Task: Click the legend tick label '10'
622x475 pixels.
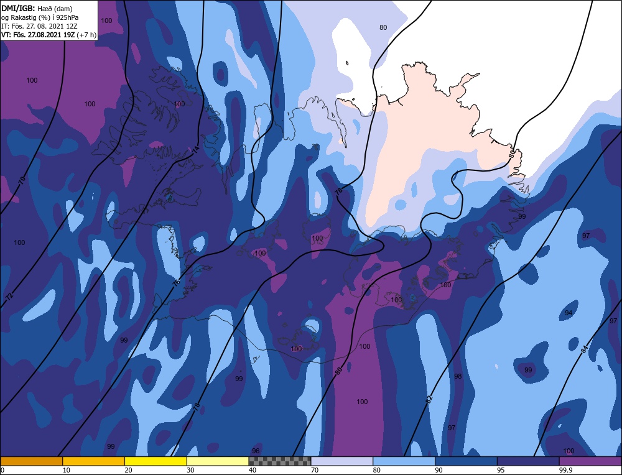Action: tap(67, 470)
